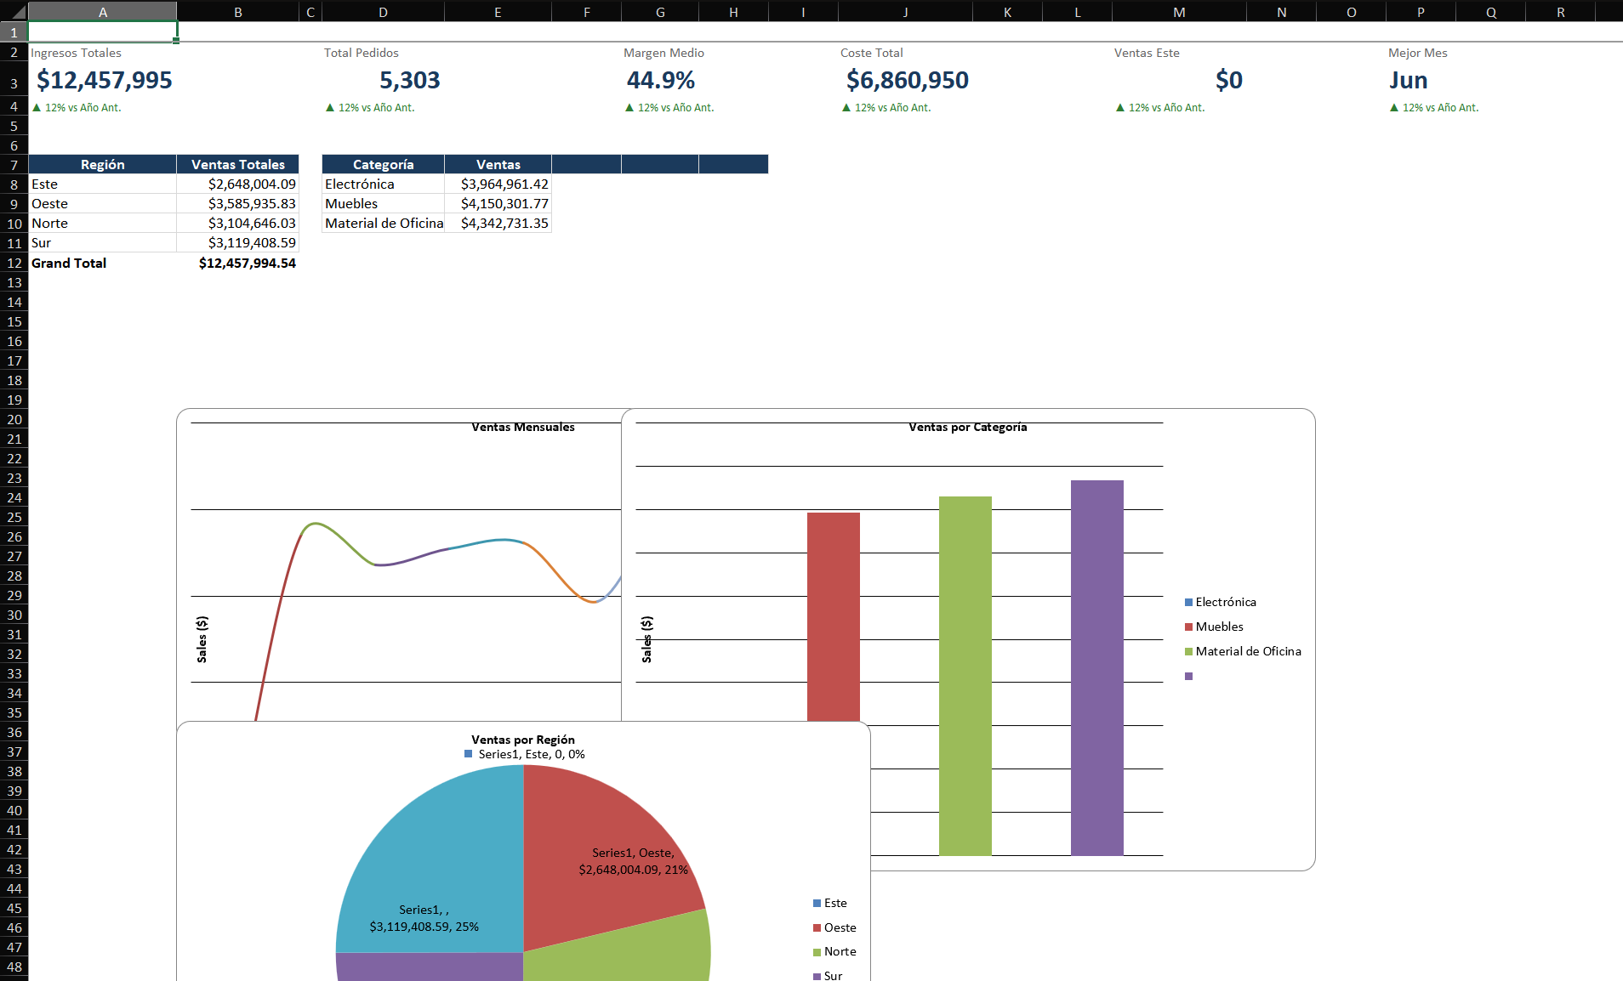This screenshot has width=1623, height=981.
Task: Select column J header
Action: pos(905,12)
